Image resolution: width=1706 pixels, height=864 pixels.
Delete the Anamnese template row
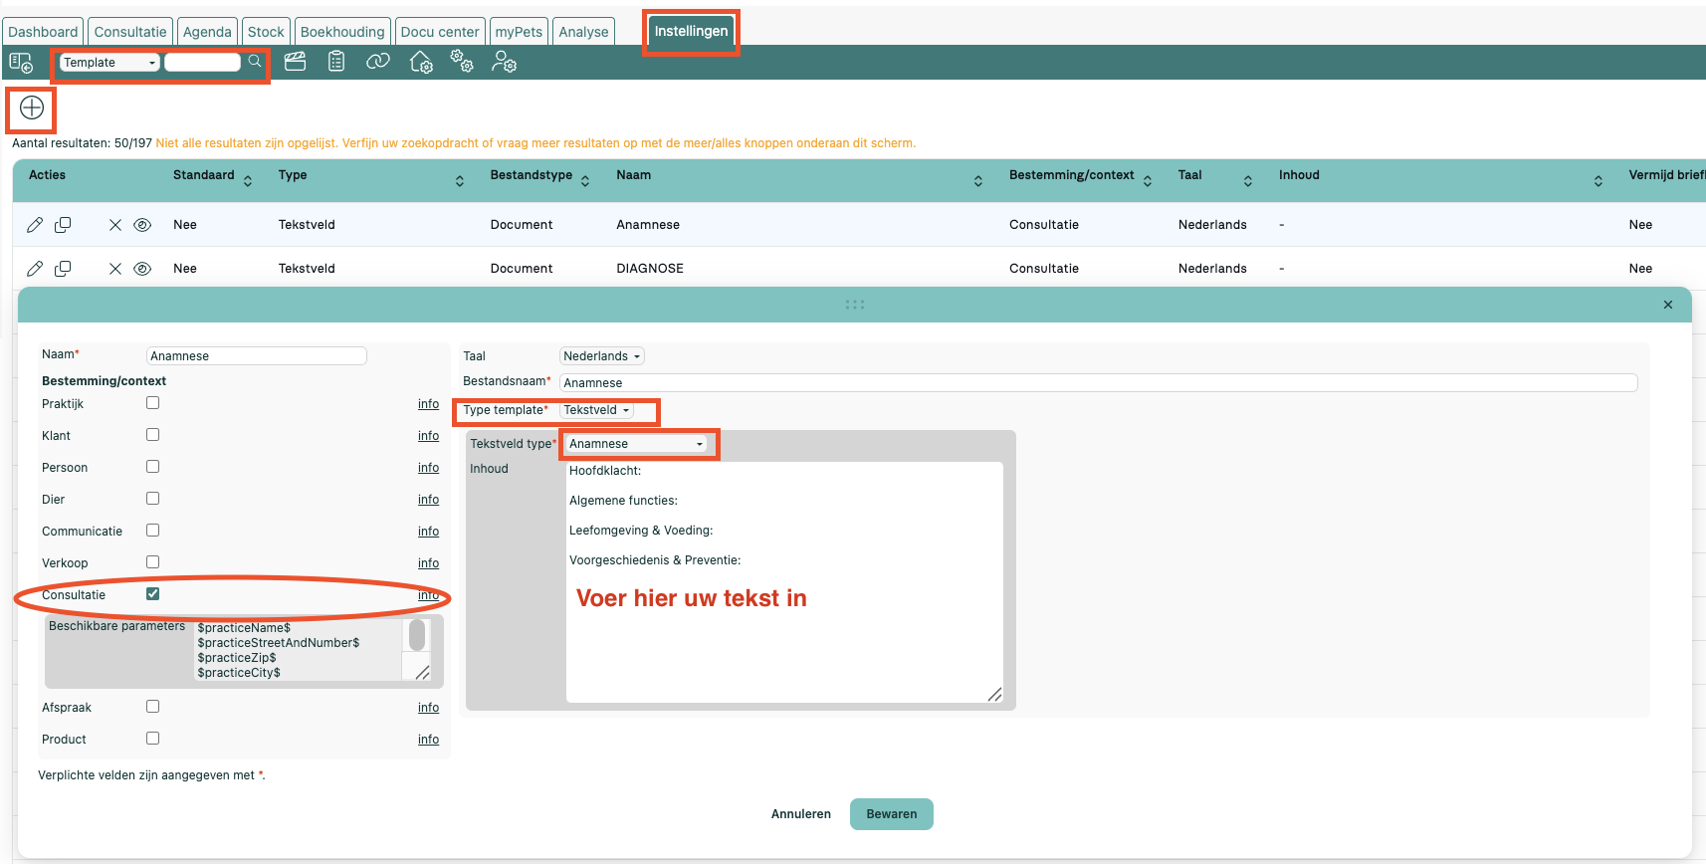coord(115,225)
